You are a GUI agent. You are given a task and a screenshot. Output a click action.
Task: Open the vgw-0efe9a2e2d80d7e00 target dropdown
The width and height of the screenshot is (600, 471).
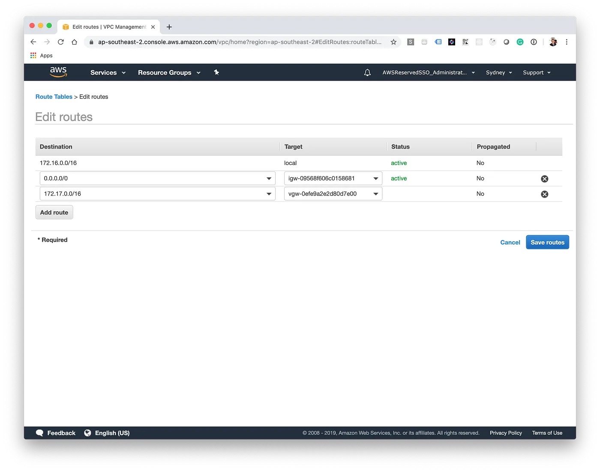coord(333,194)
